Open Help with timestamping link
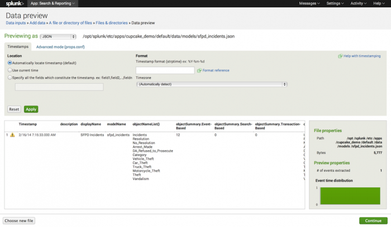 (x=362, y=56)
